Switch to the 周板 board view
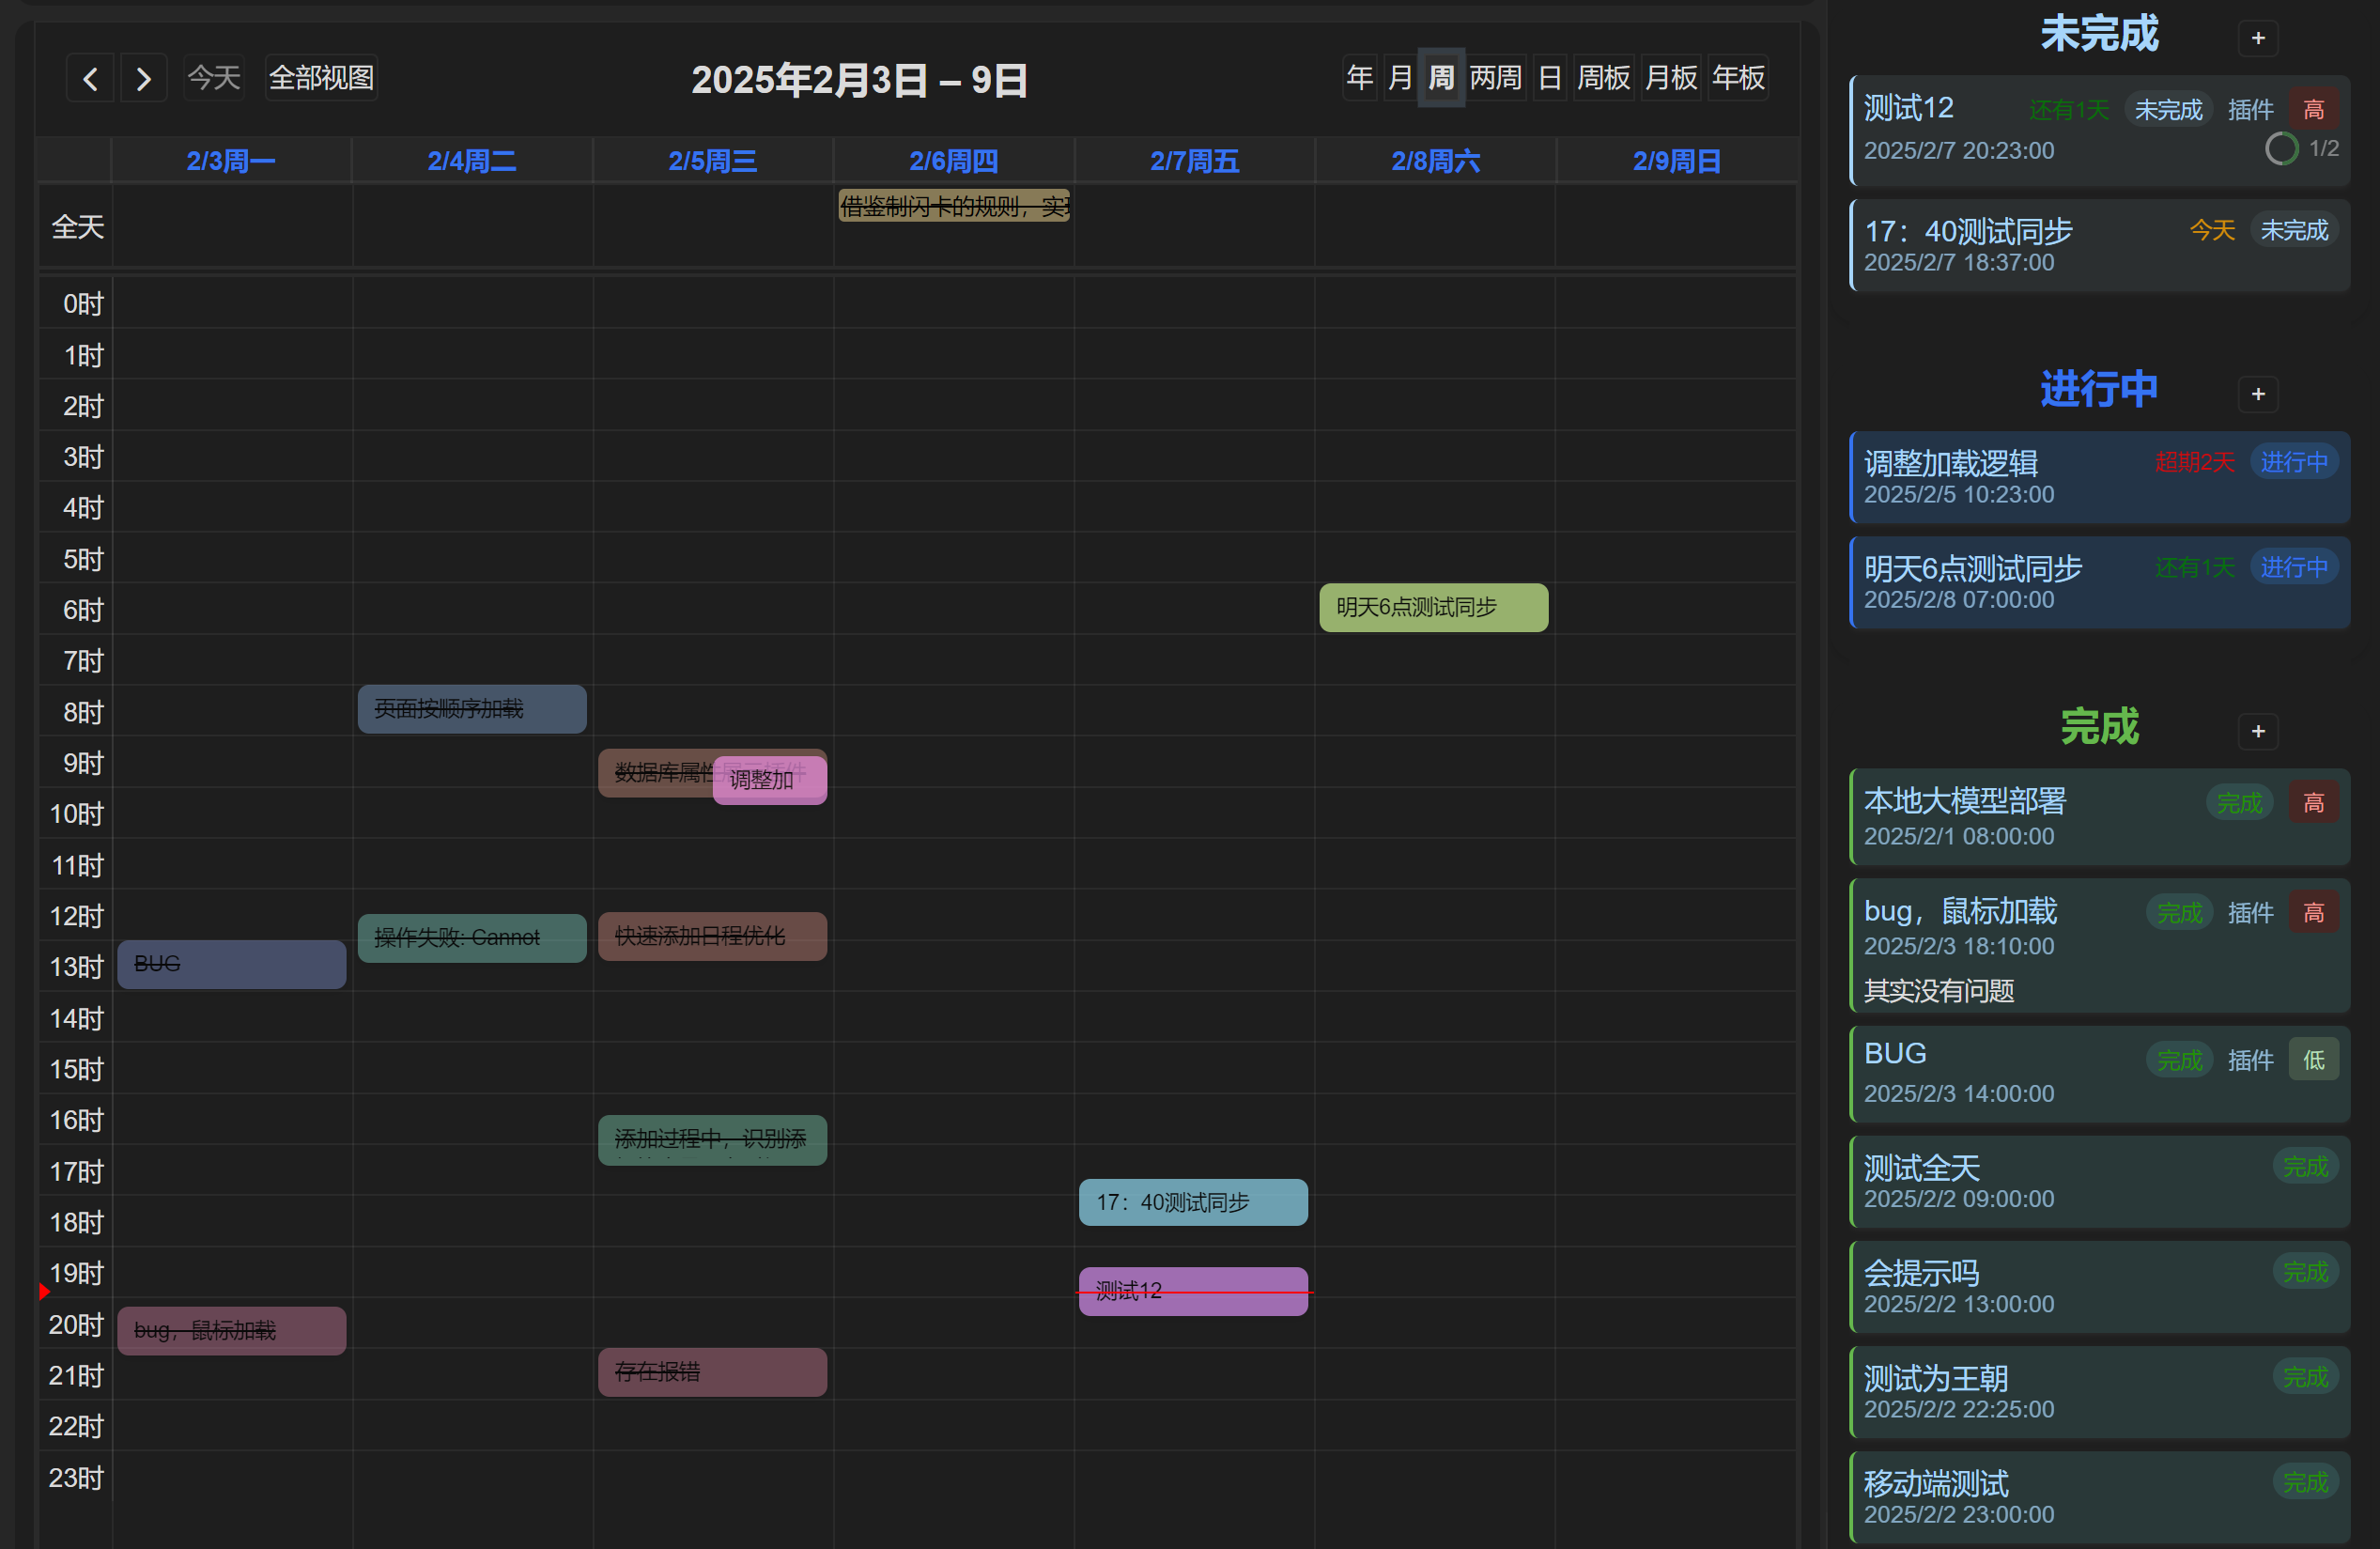2380x1549 pixels. coord(1603,78)
